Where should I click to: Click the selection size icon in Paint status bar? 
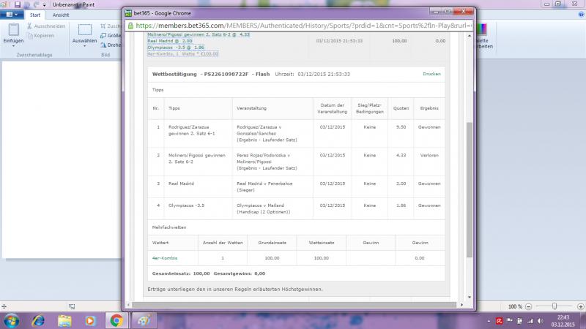coord(72,306)
